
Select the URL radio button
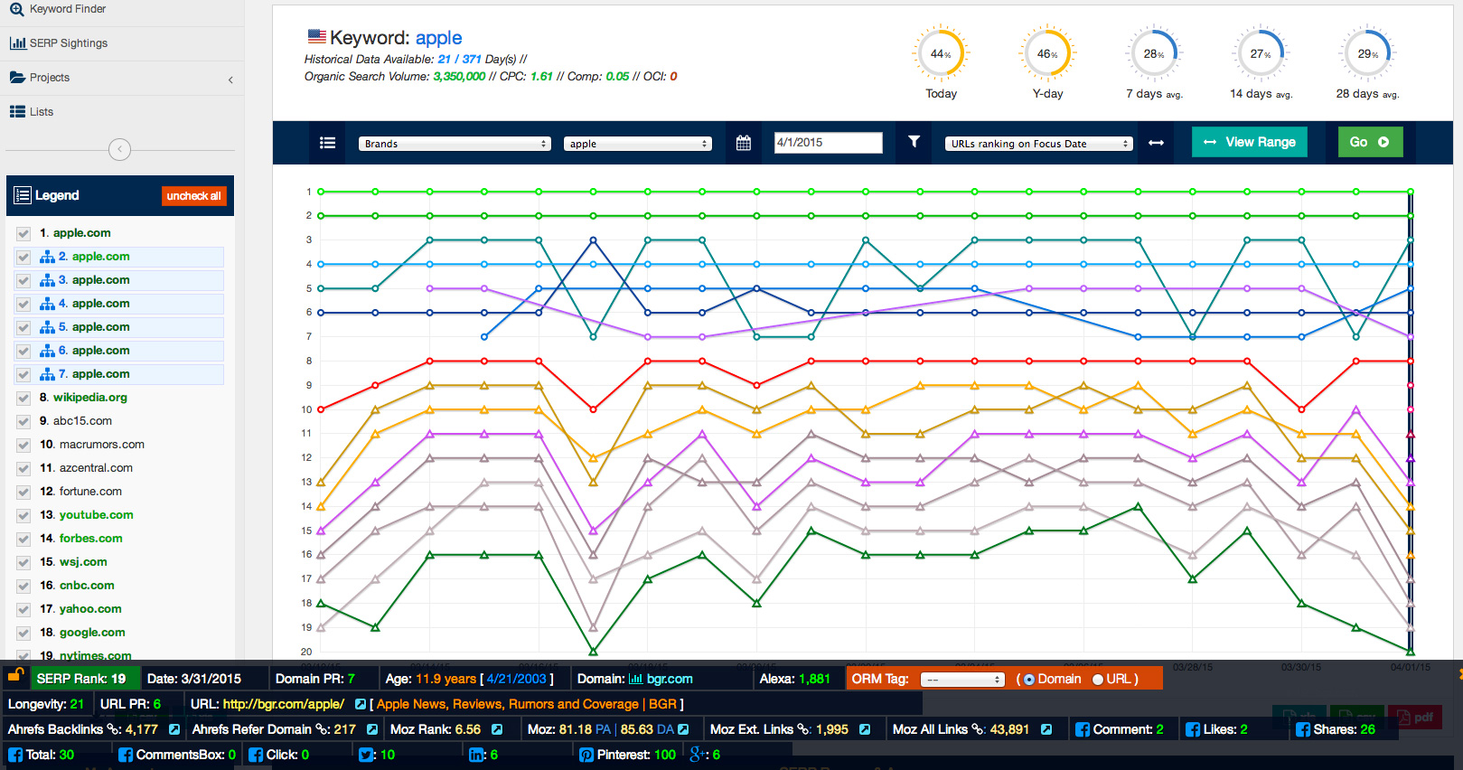[1098, 680]
